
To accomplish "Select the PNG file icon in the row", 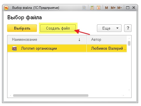I will click(14, 48).
